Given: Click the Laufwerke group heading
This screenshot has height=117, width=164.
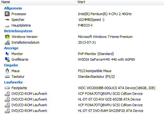Looking at the screenshot, I should (x=13, y=82).
